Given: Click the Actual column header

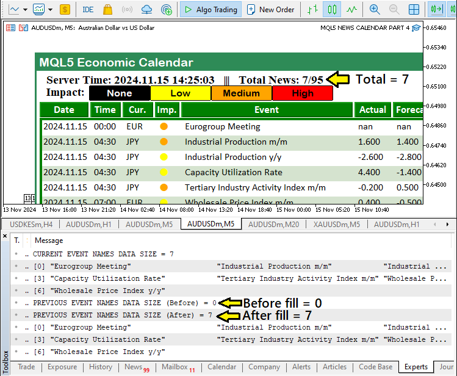Looking at the screenshot, I should click(373, 110).
